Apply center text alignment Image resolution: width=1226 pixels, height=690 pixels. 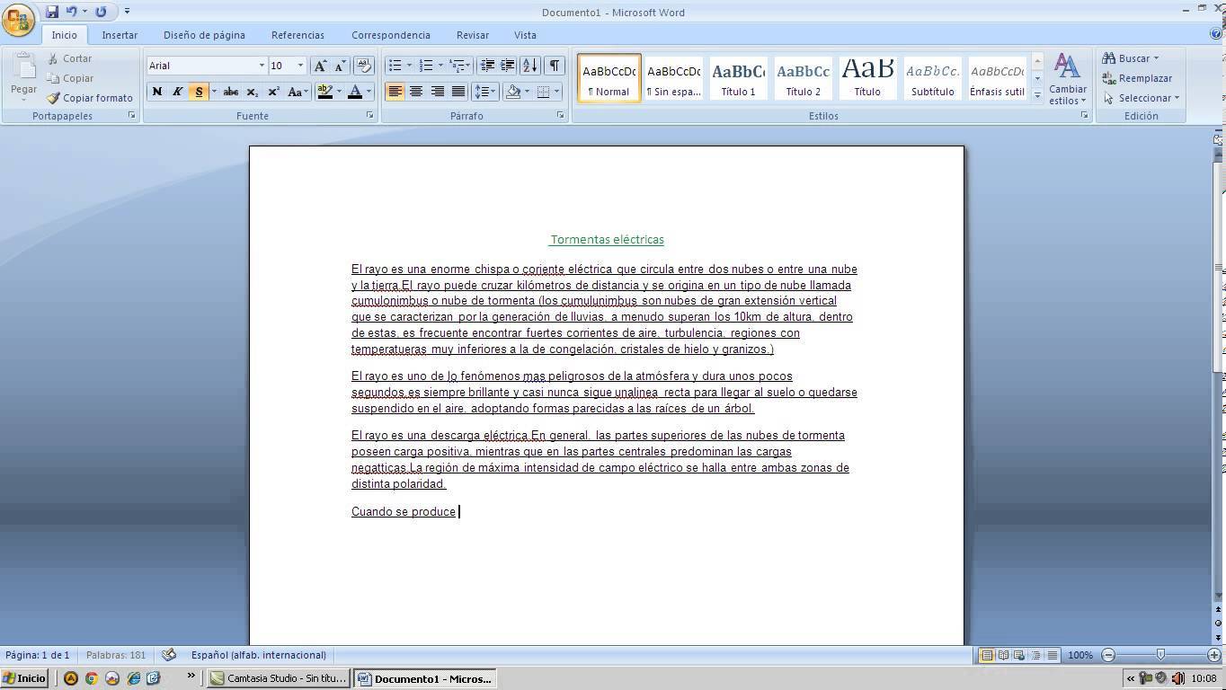[x=416, y=92]
